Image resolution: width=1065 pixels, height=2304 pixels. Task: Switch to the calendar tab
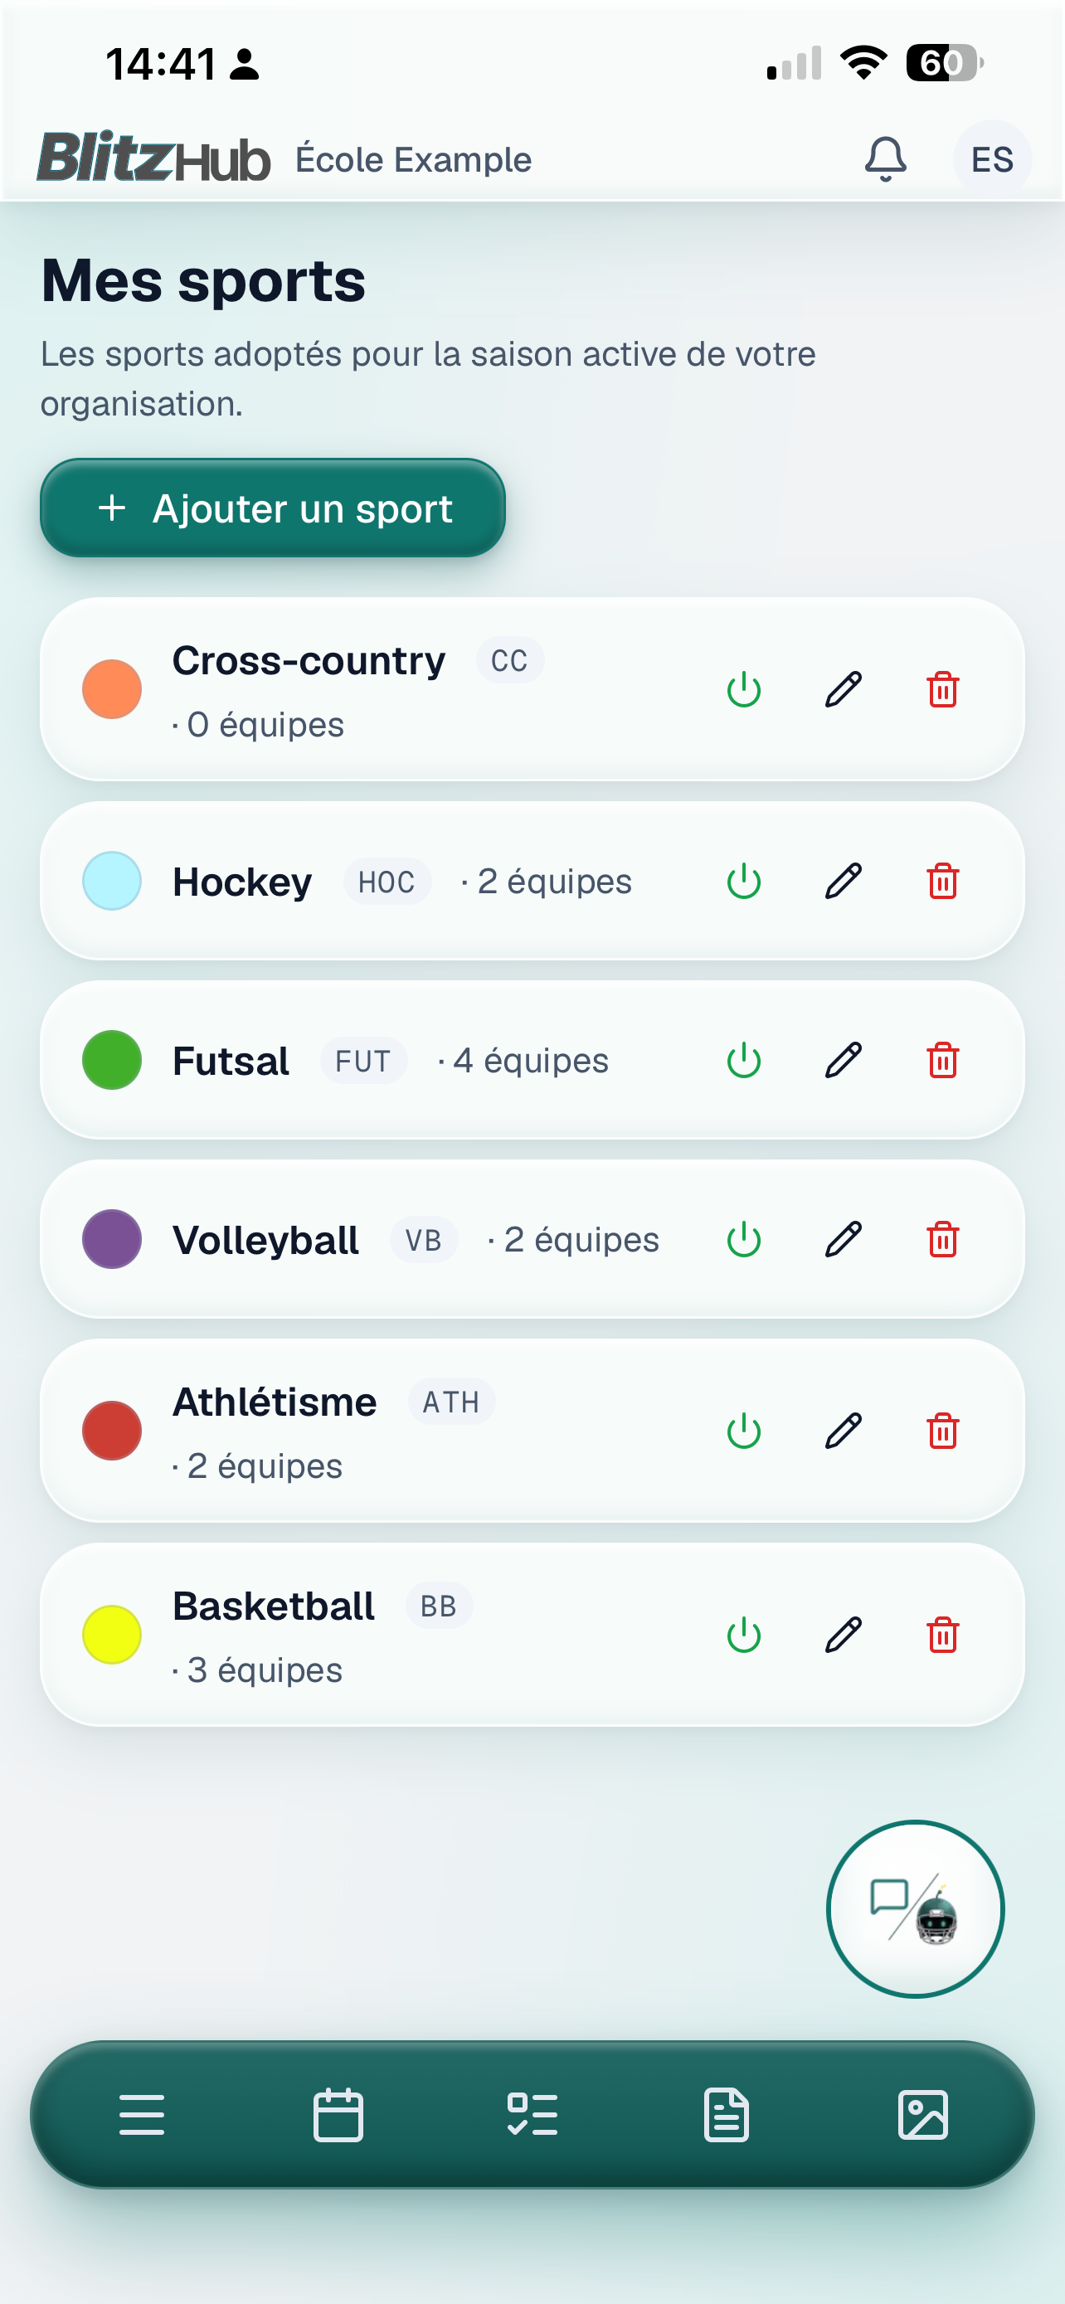coord(338,2115)
